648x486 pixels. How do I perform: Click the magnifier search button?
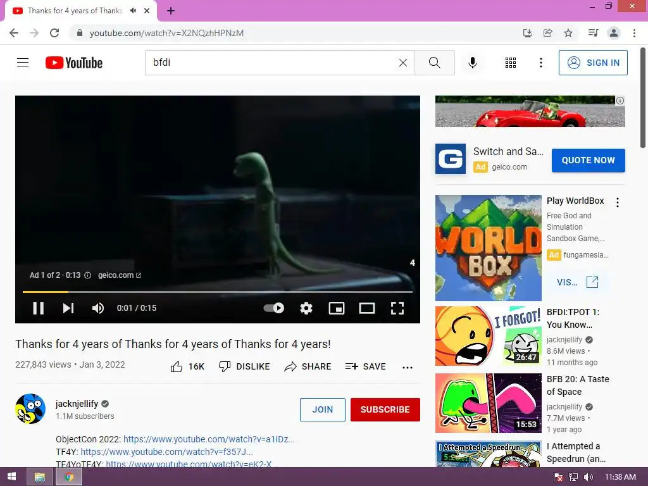434,63
